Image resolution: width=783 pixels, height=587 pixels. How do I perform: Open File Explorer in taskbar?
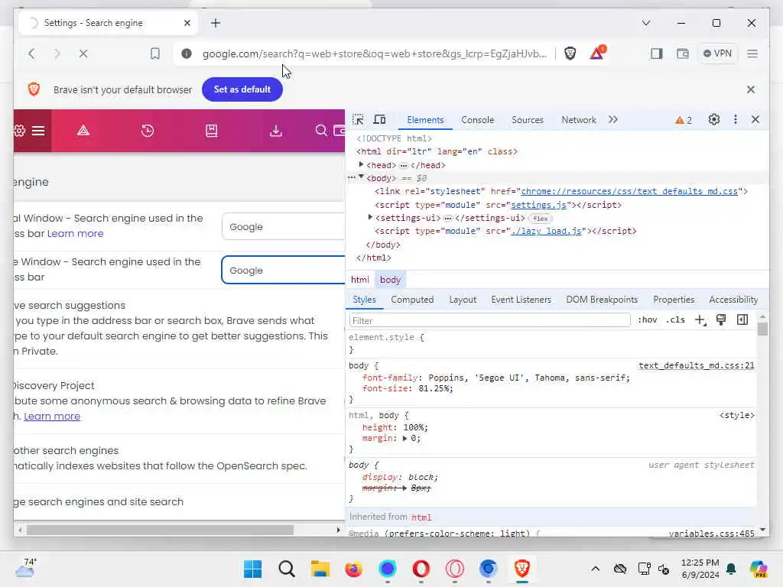[320, 569]
